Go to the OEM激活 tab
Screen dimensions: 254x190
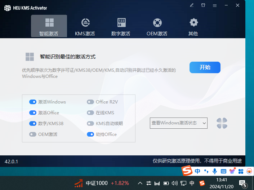(157, 27)
